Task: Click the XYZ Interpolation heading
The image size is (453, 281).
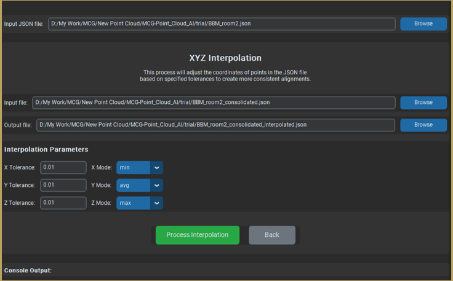Action: click(x=225, y=58)
